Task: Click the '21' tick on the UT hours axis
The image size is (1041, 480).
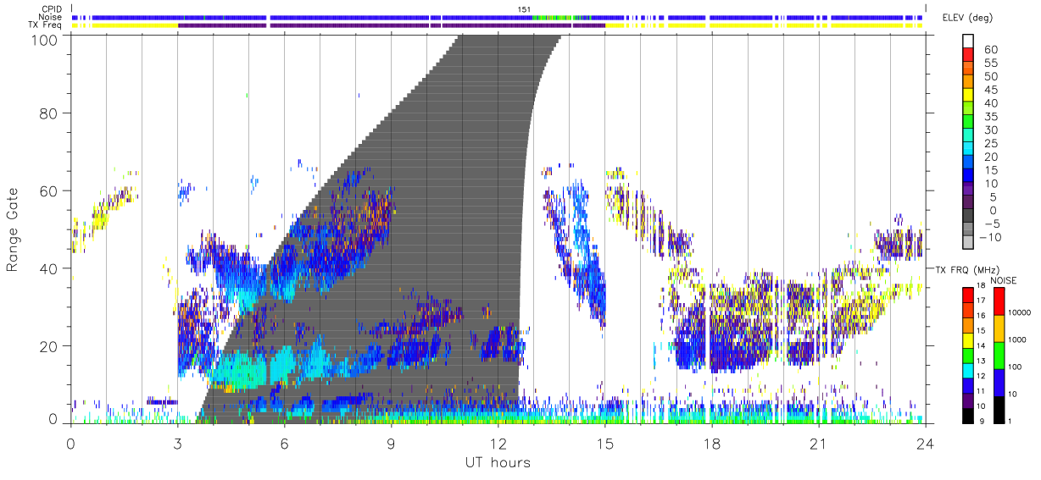Action: click(818, 444)
